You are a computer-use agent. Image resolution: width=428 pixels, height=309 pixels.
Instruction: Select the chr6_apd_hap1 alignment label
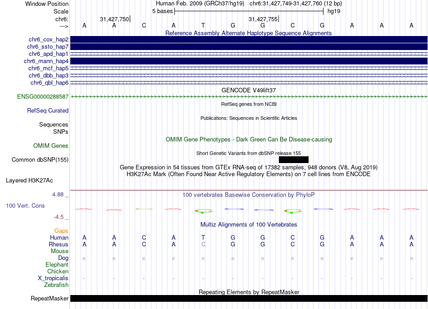click(49, 54)
